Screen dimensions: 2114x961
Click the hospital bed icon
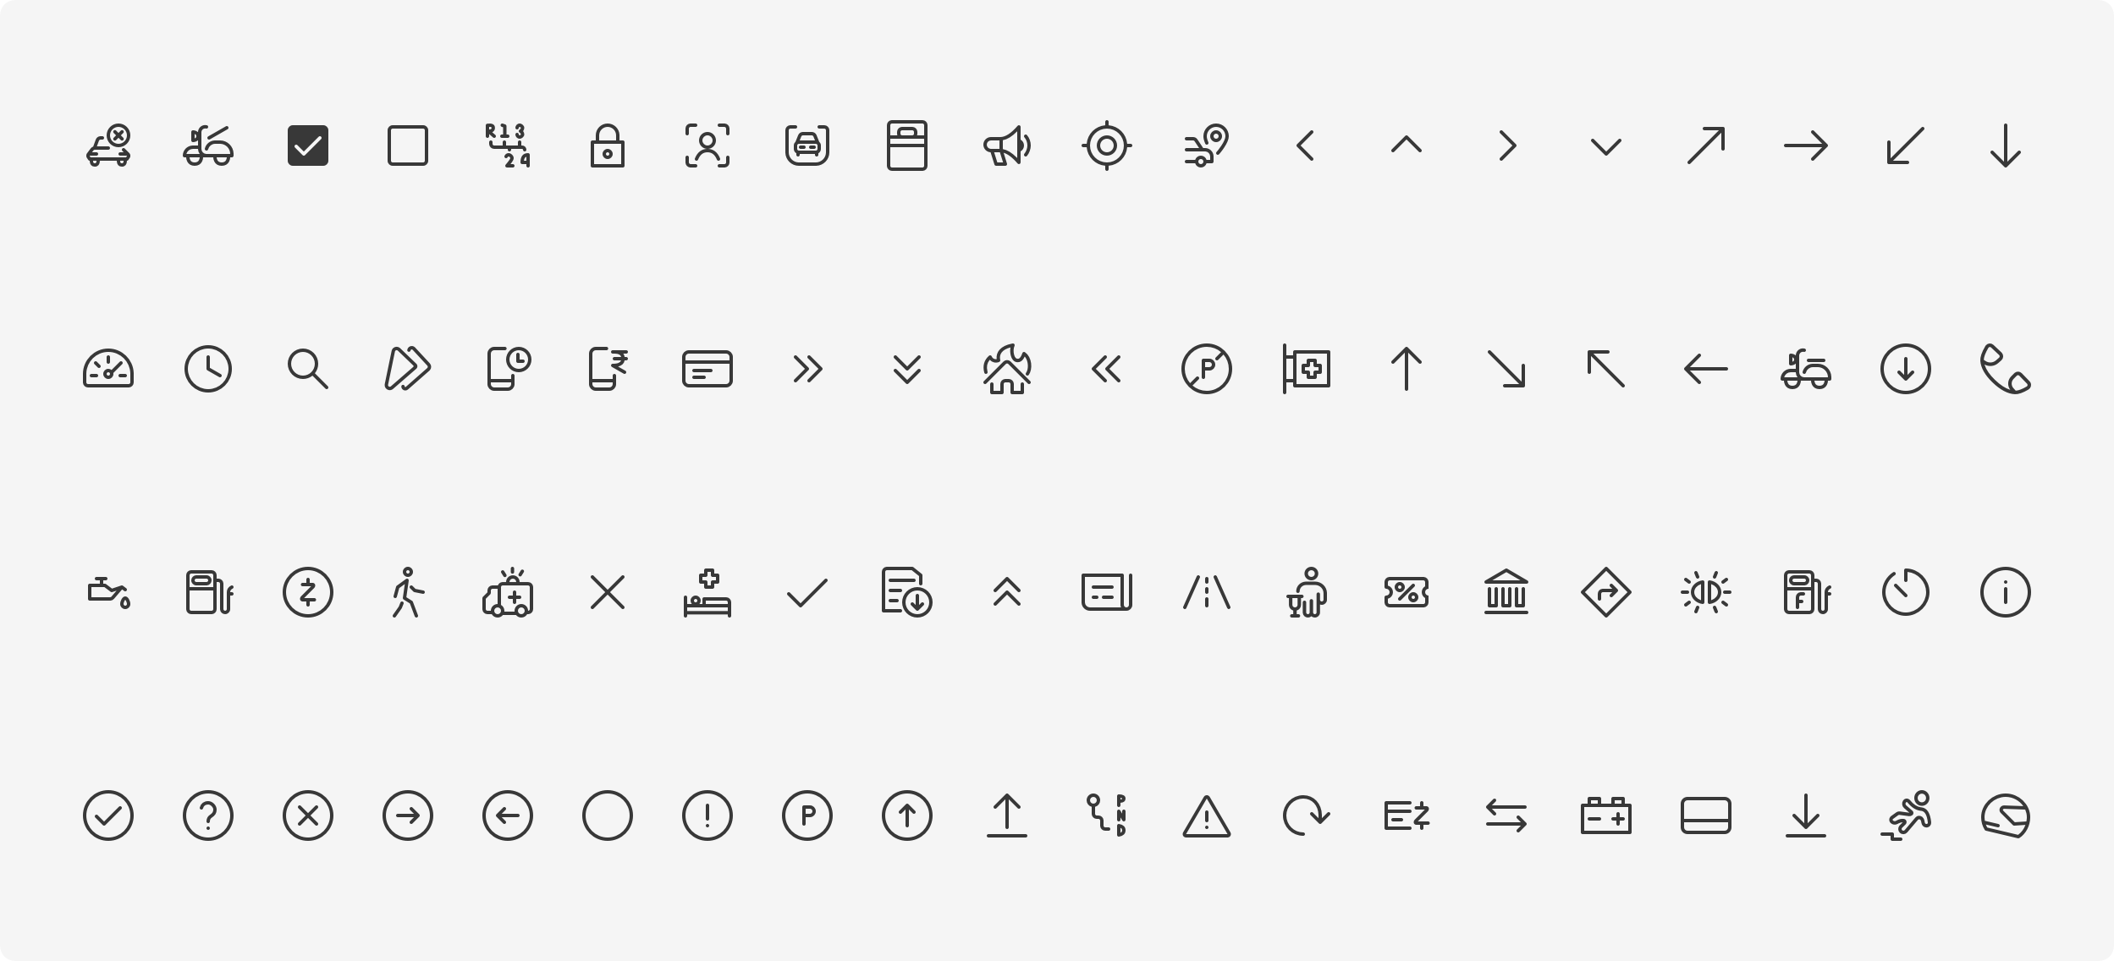tap(707, 592)
